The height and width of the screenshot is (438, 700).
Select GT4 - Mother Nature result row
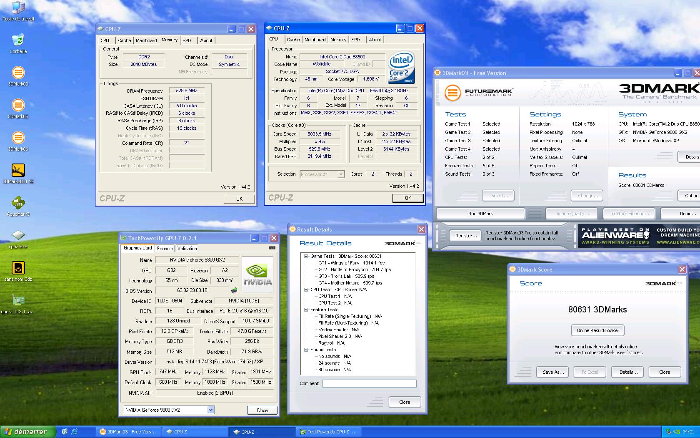coord(350,283)
